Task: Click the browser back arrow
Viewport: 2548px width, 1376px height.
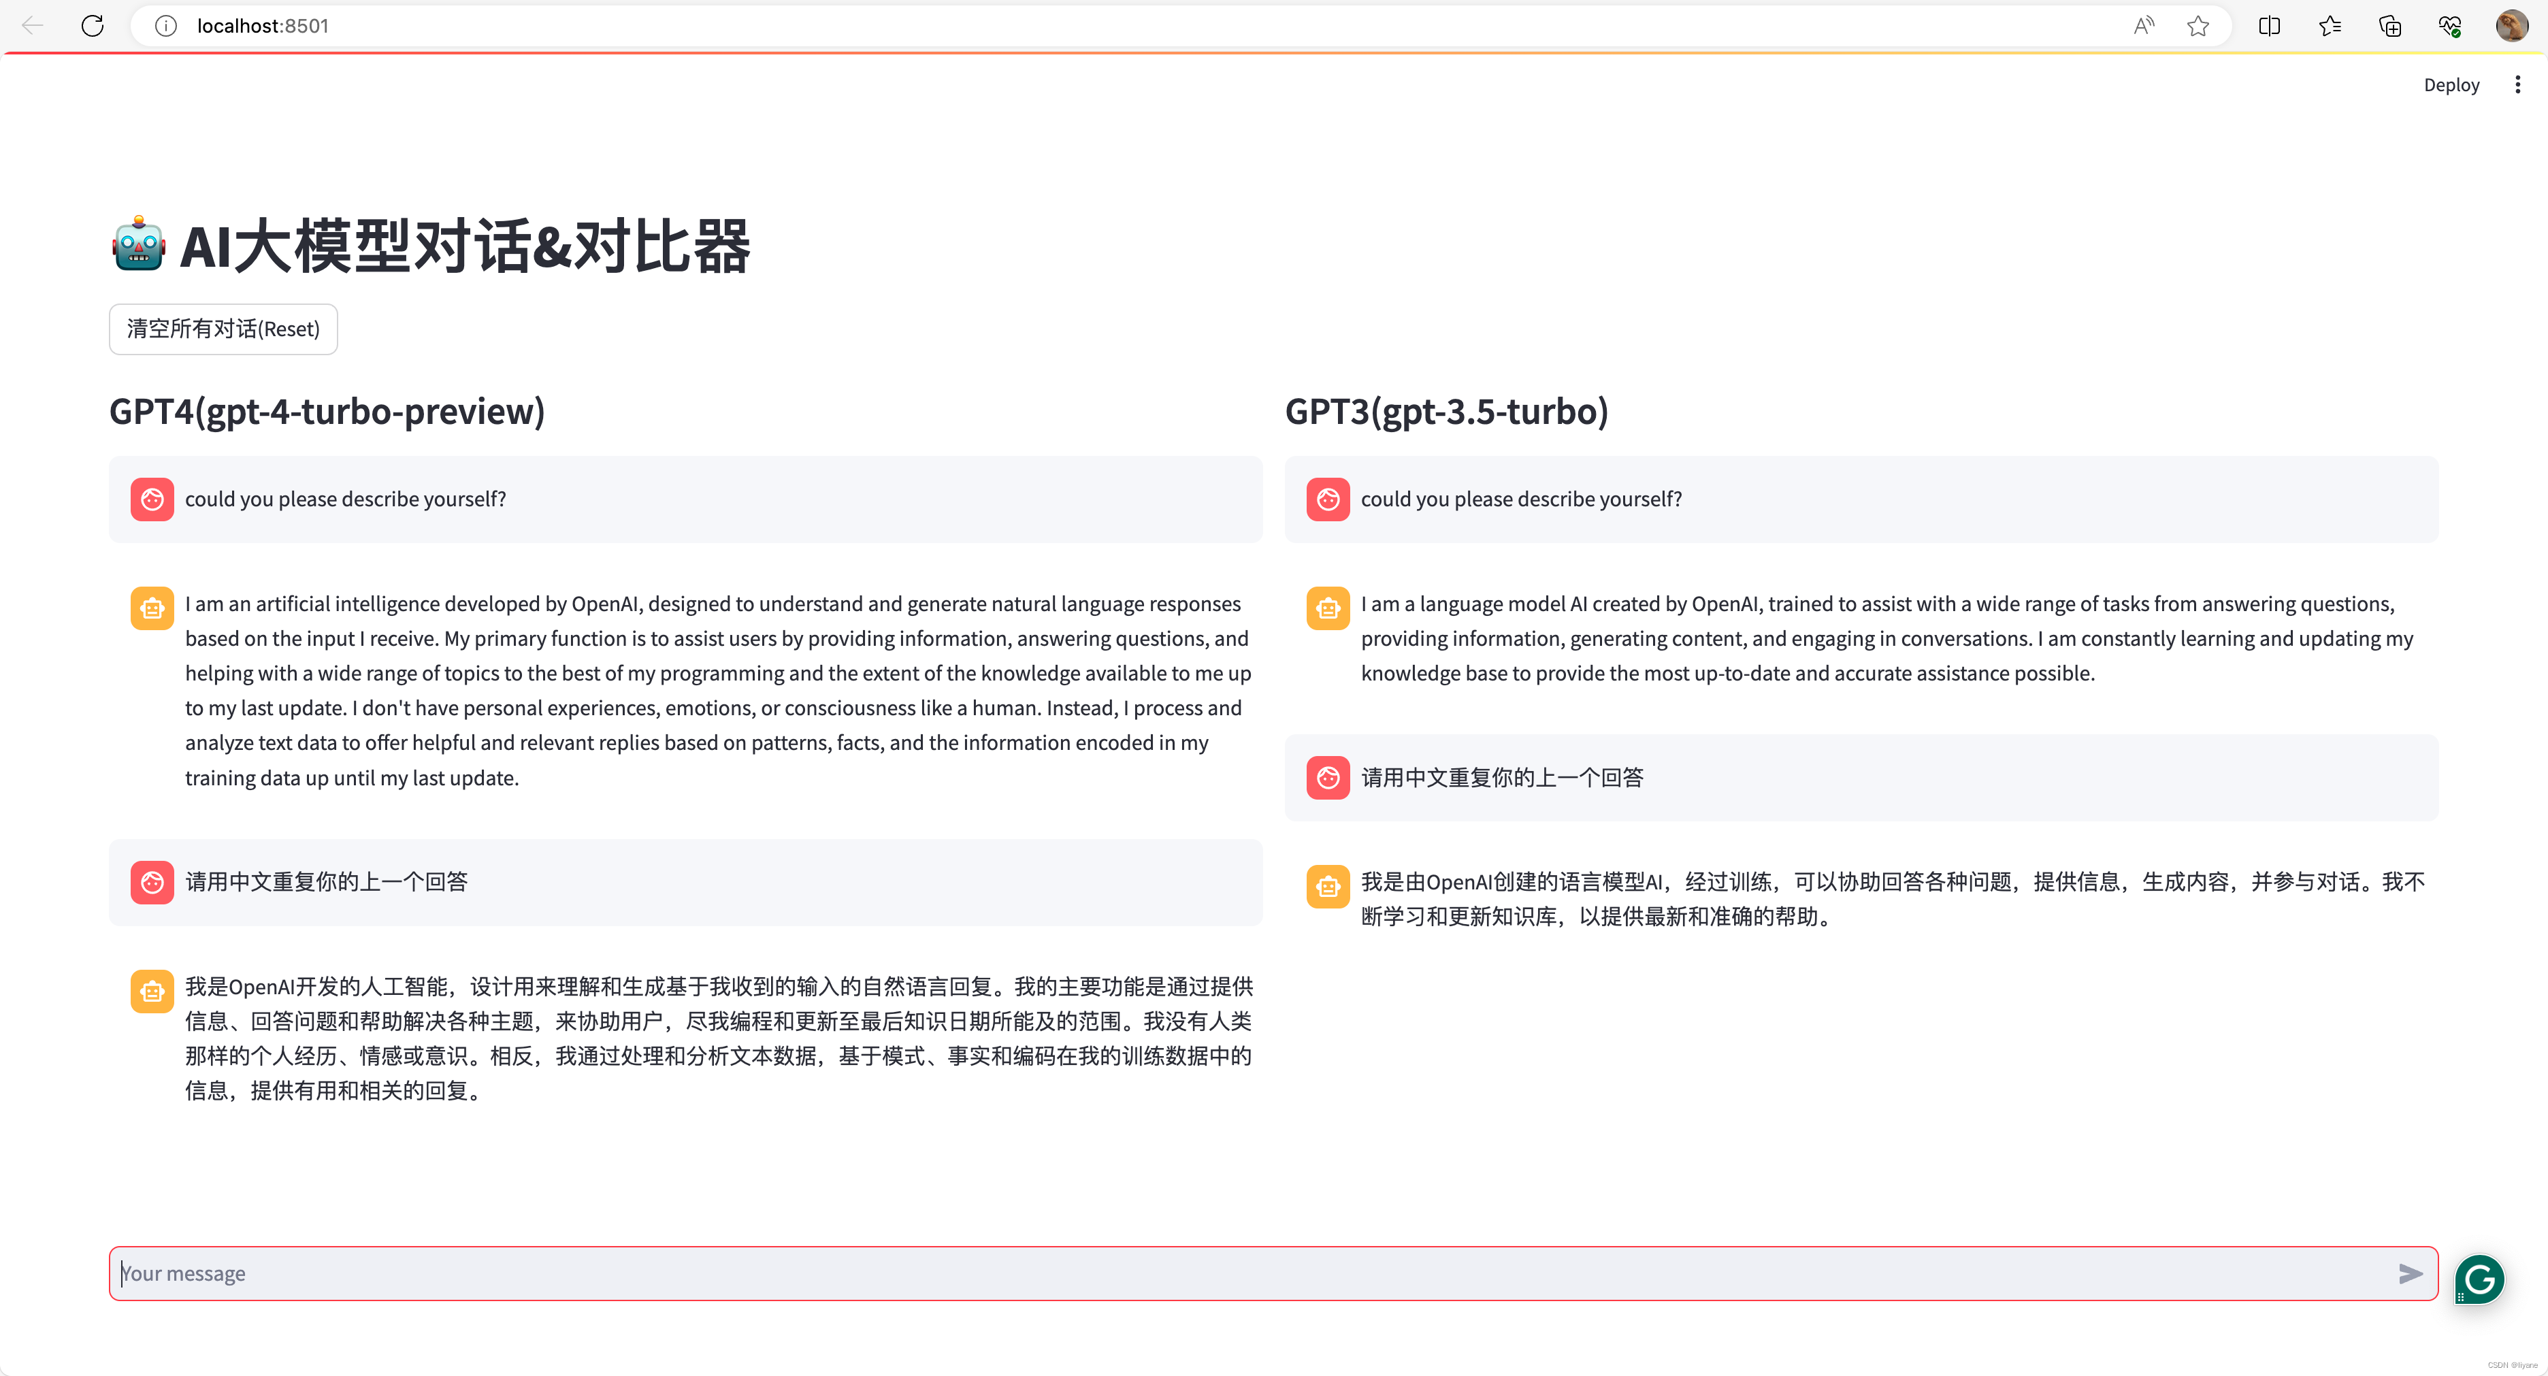Action: point(33,26)
